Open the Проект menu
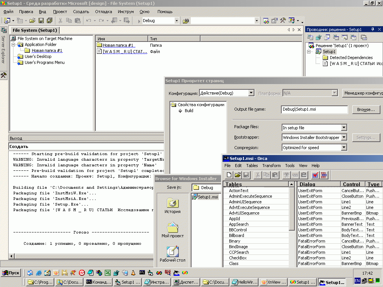Viewport: 383px width, 287px height. pyautogui.click(x=60, y=12)
